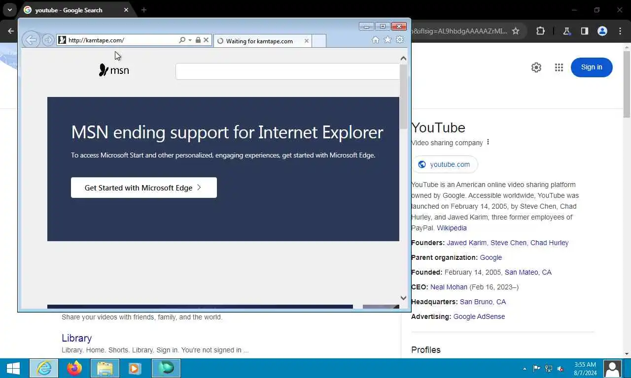Click Chrome page scrollbar down arrow
Screen dimensions: 631x378
[x=627, y=353]
